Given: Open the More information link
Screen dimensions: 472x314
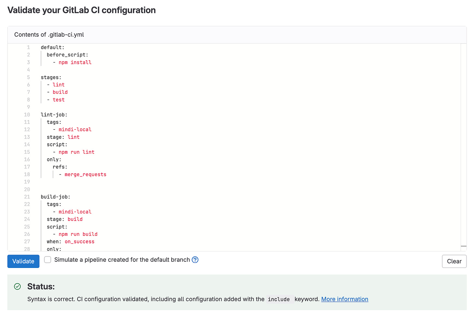Looking at the screenshot, I should coord(345,299).
